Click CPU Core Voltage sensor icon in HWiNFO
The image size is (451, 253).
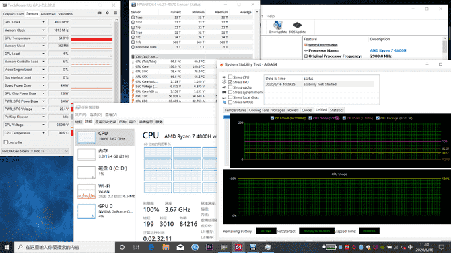(133, 81)
